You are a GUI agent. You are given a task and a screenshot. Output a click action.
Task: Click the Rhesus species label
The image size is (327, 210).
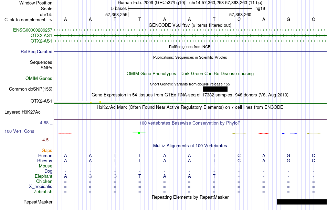coord(45,161)
